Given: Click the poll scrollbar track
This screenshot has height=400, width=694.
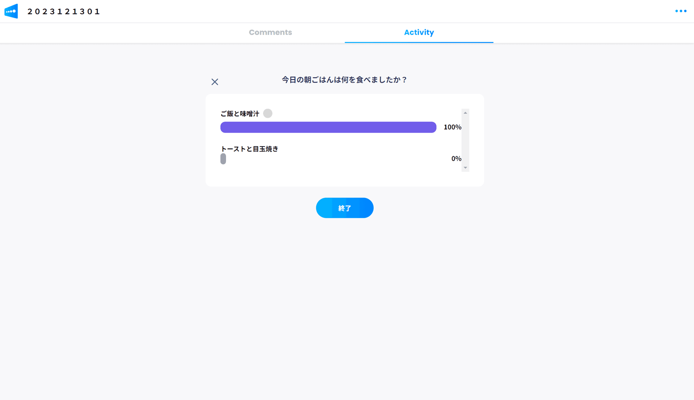Looking at the screenshot, I should pos(465,141).
